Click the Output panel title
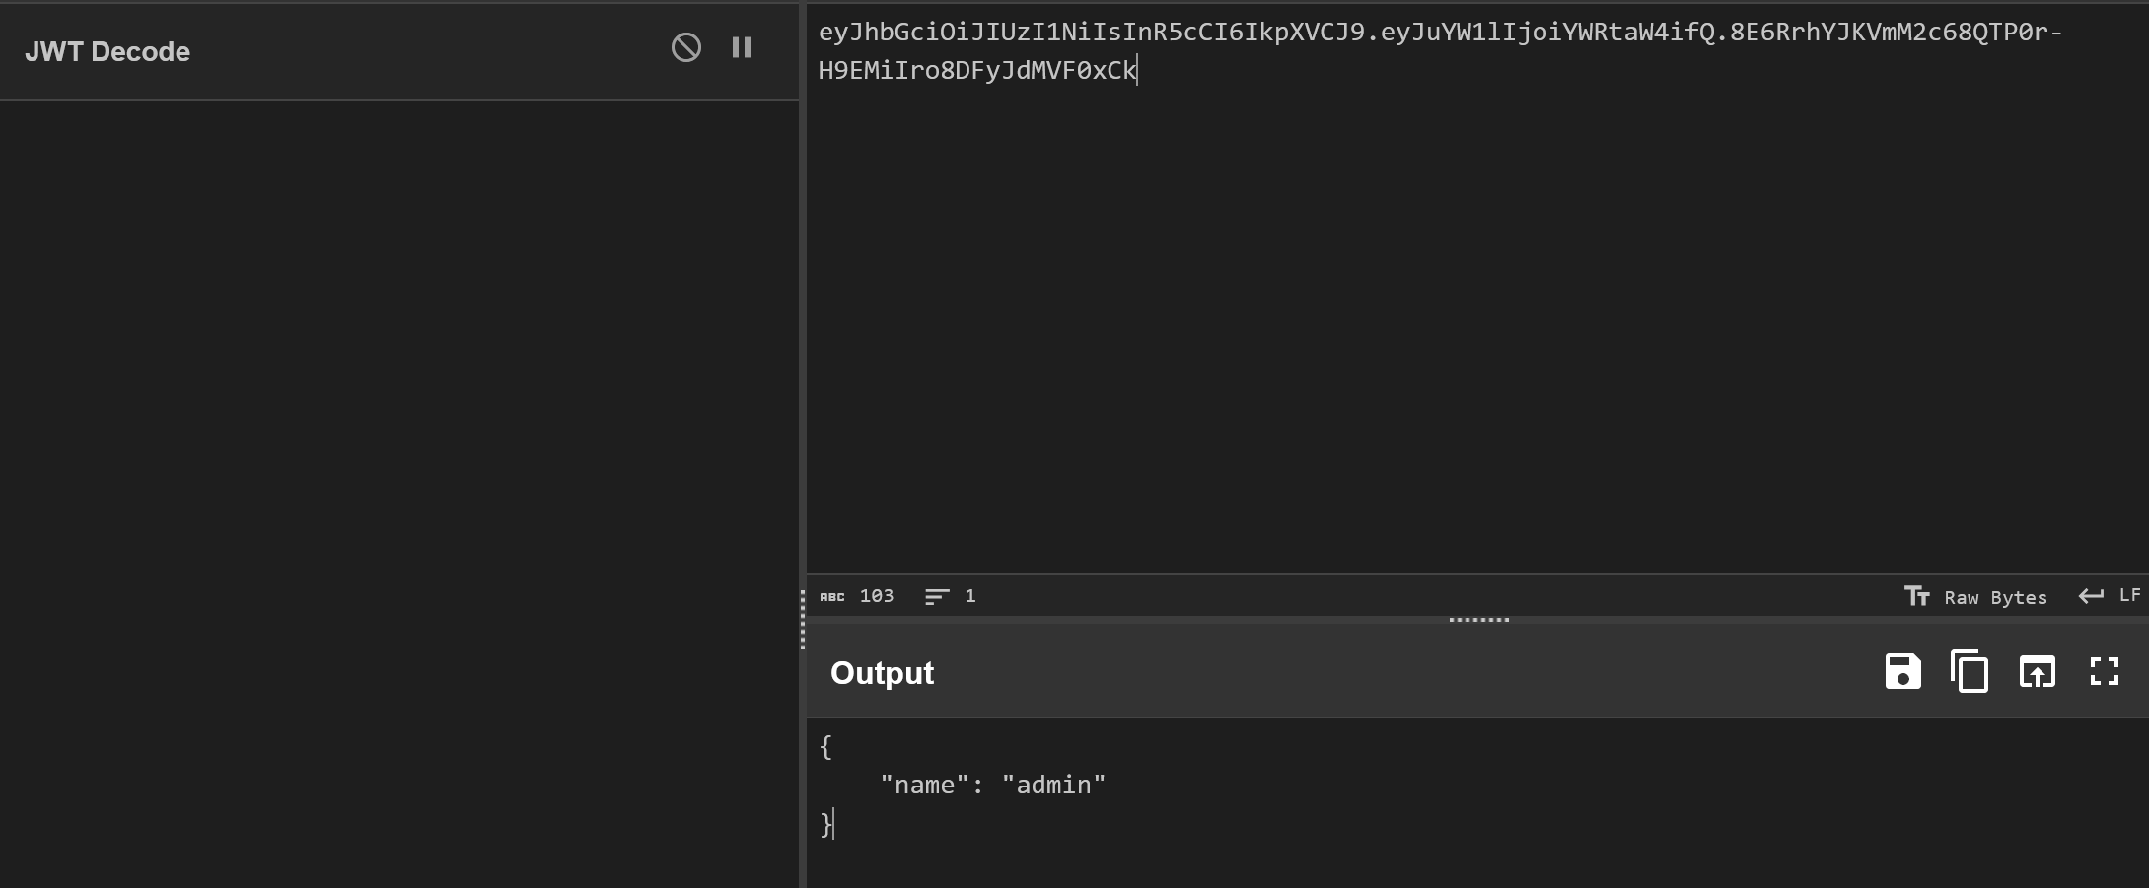 click(882, 673)
